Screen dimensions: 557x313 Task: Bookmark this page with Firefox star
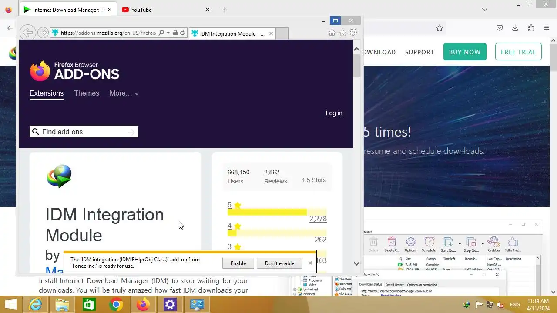440,28
